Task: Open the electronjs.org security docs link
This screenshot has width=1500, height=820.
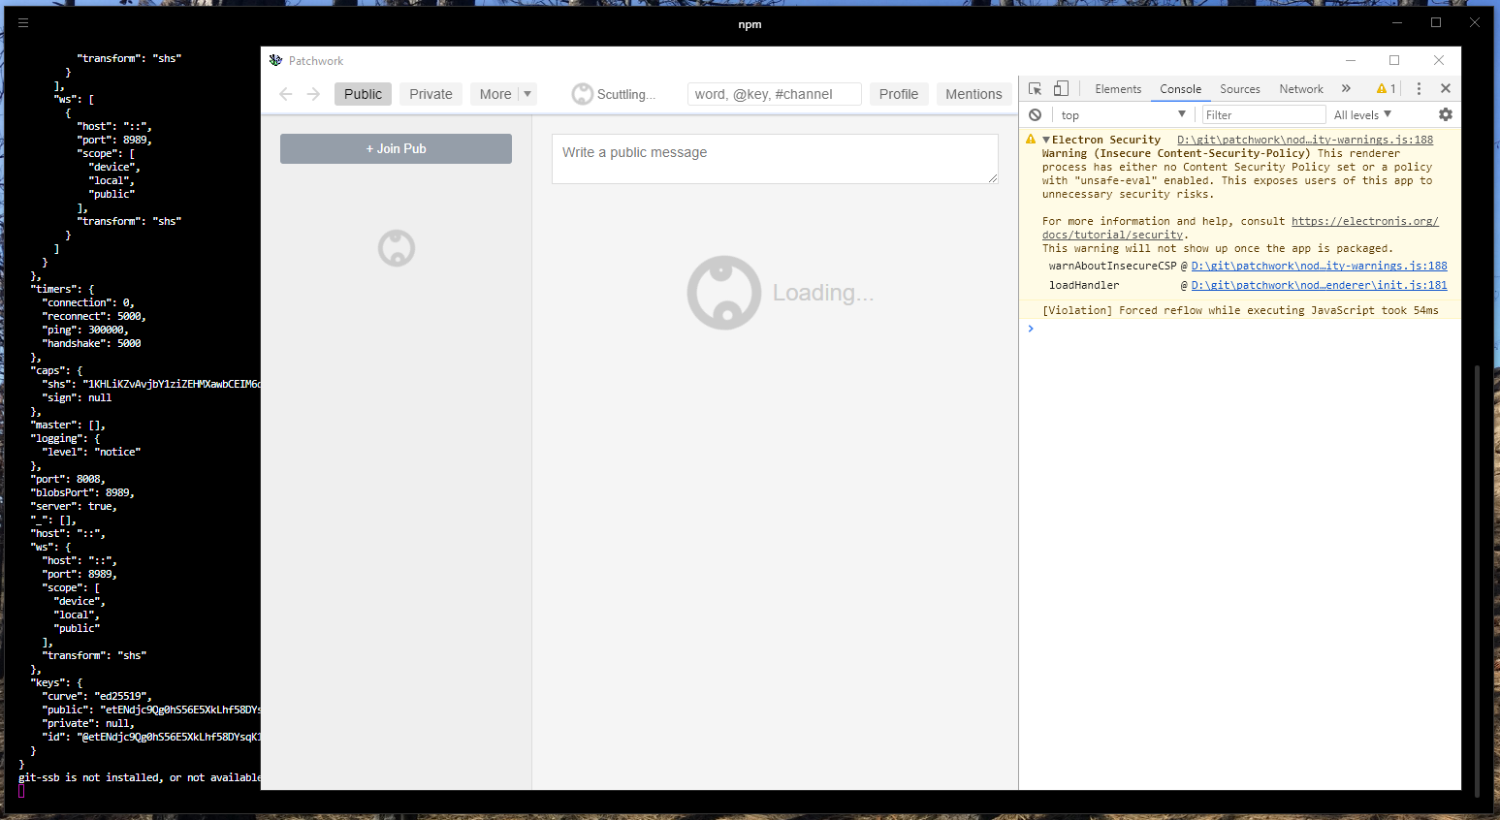Action: click(x=1240, y=228)
